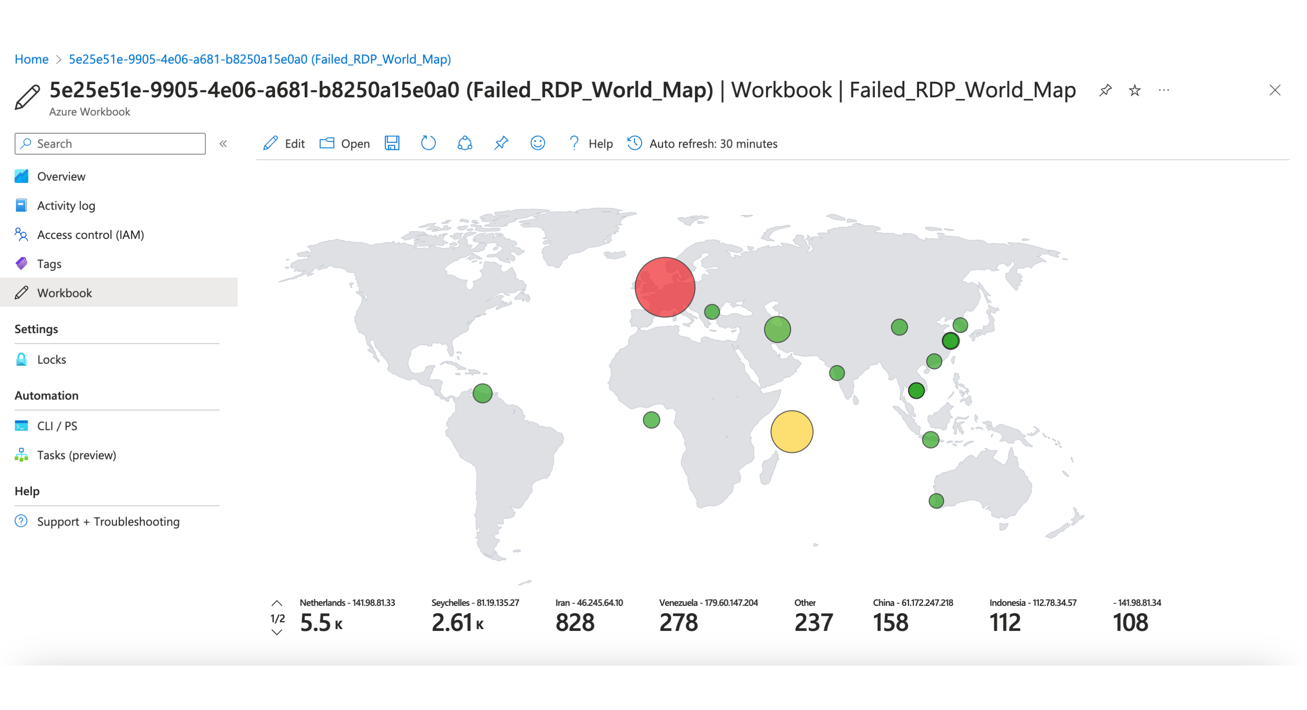Pin the workbook using title bar pin
The height and width of the screenshot is (710, 1307).
tap(1105, 90)
